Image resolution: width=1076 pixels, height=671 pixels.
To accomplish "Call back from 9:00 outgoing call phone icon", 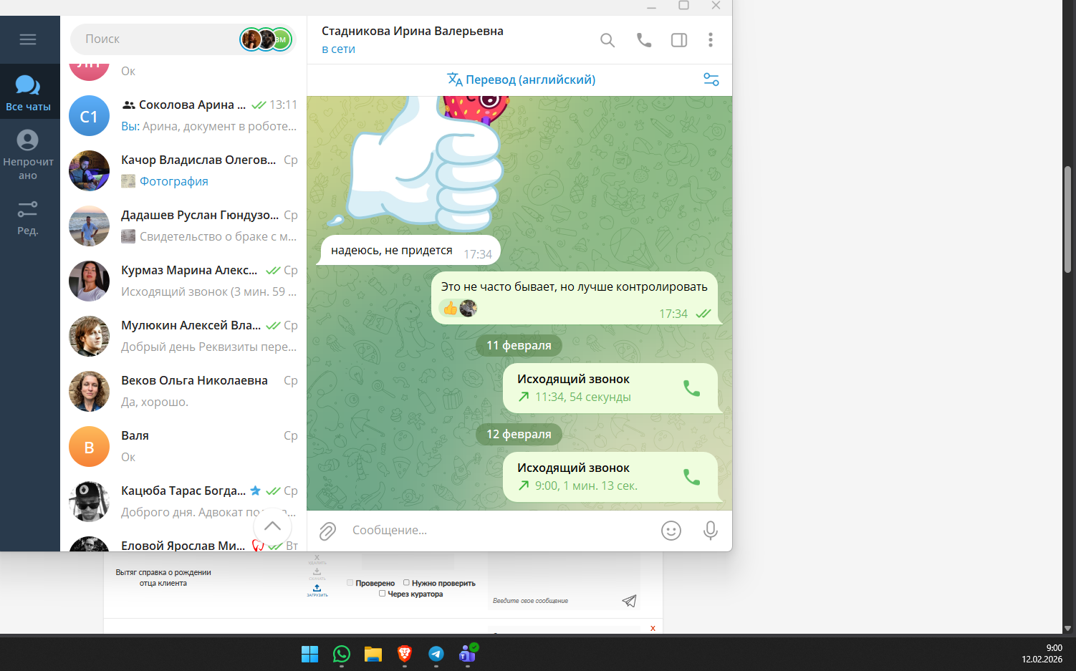I will (691, 477).
